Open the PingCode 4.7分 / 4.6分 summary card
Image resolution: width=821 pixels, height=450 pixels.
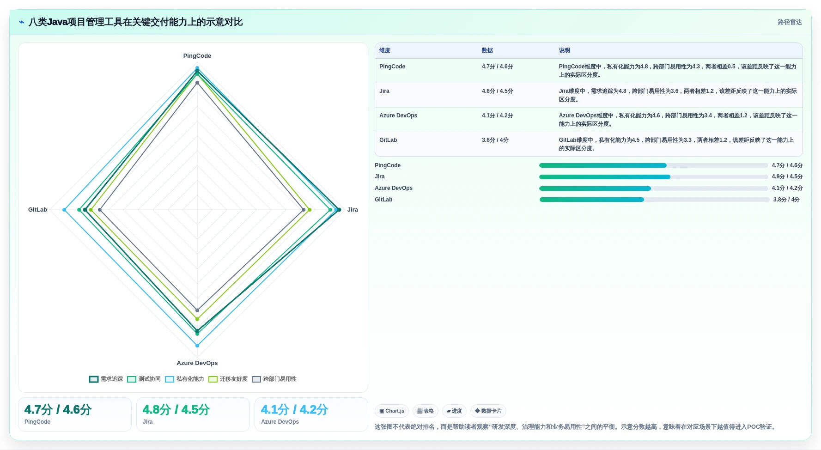(x=75, y=414)
